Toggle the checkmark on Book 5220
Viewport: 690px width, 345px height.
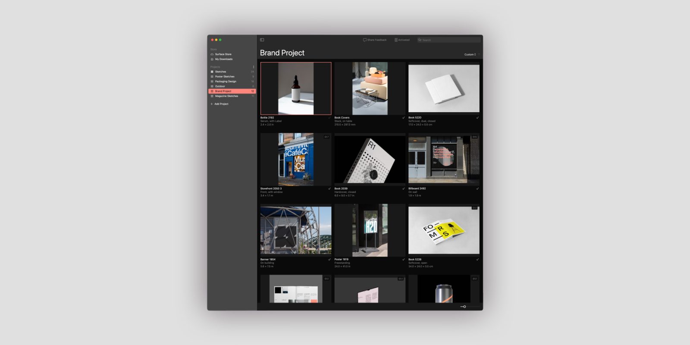click(x=477, y=118)
